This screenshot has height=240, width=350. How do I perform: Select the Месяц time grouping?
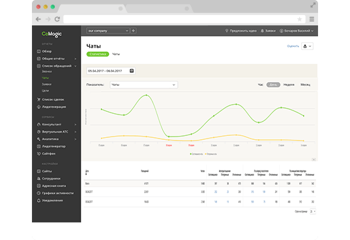coord(306,85)
